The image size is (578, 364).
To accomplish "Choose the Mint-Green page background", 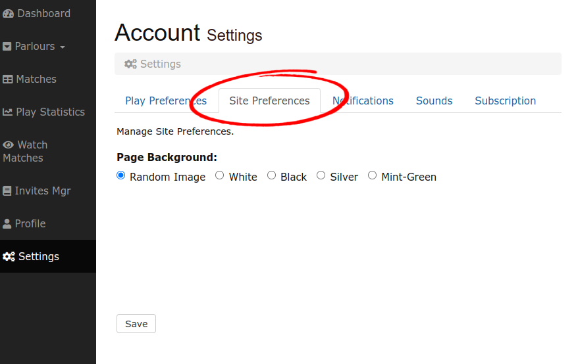I will tap(373, 175).
